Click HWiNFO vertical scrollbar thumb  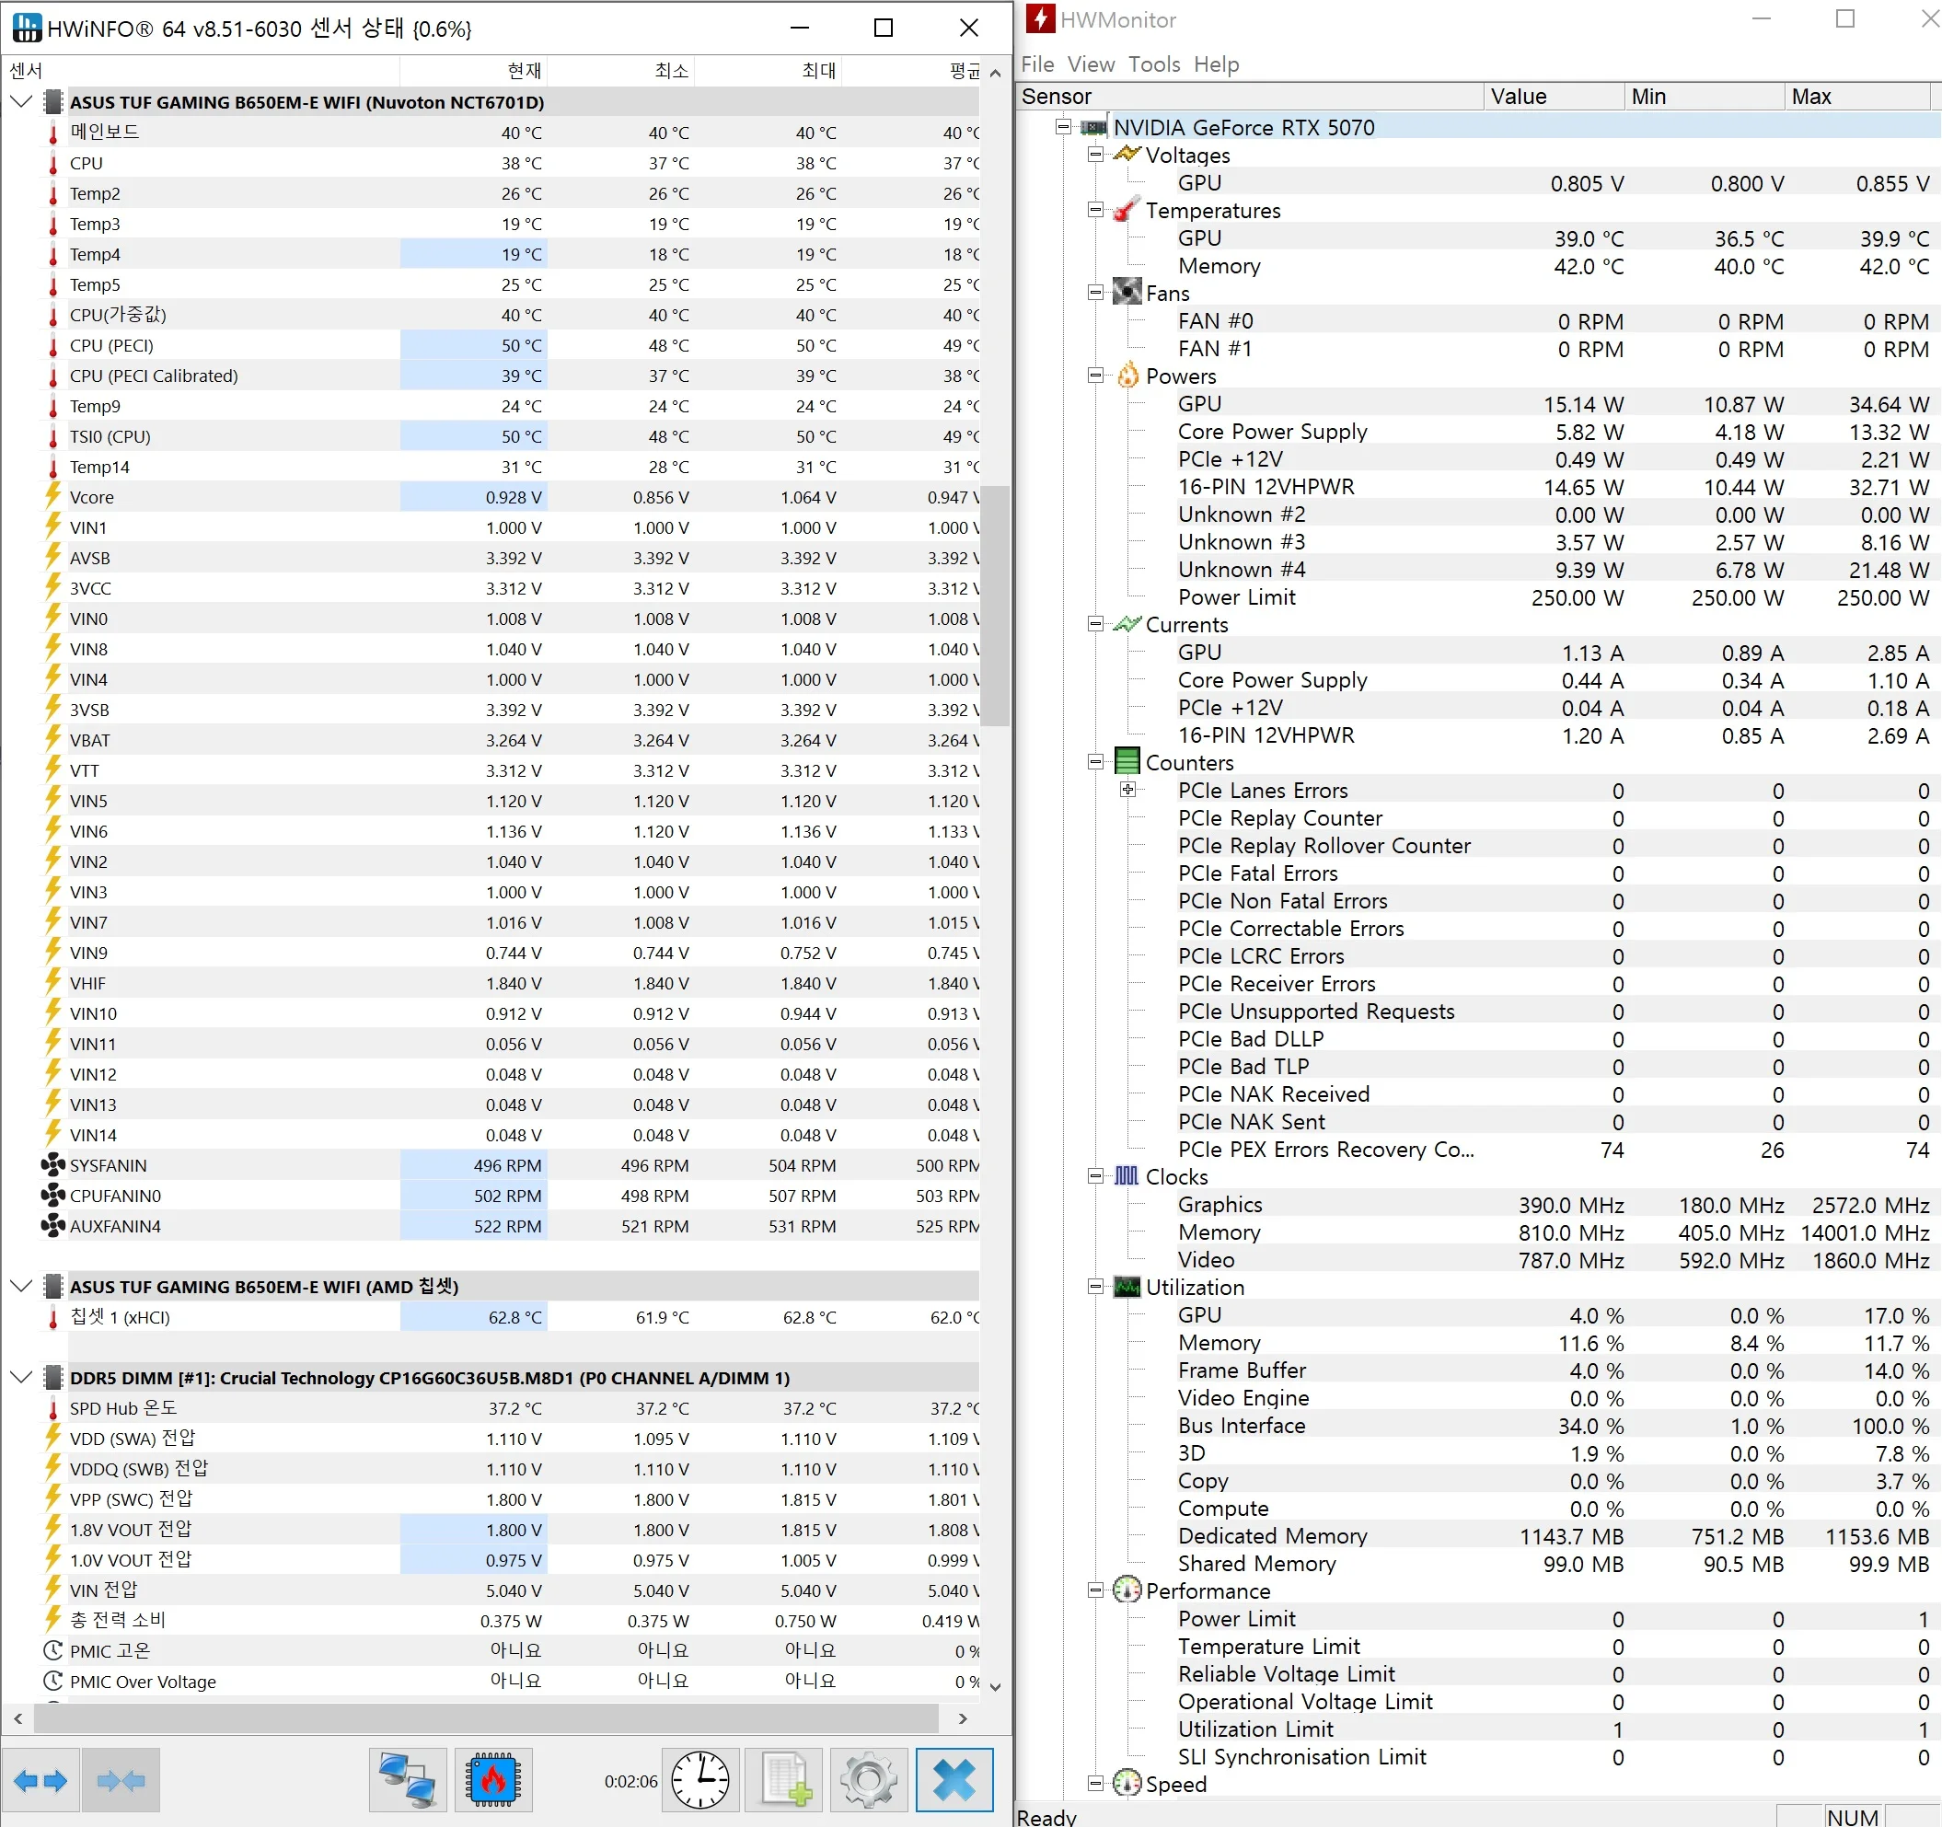point(996,606)
